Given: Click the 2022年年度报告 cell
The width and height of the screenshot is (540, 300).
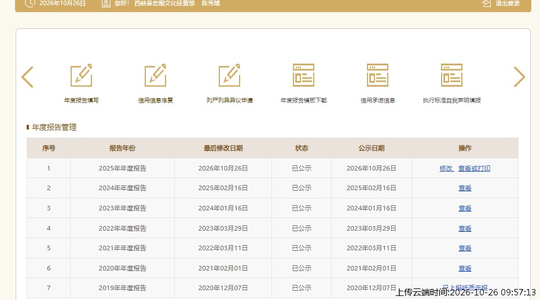Looking at the screenshot, I should click(x=122, y=228).
